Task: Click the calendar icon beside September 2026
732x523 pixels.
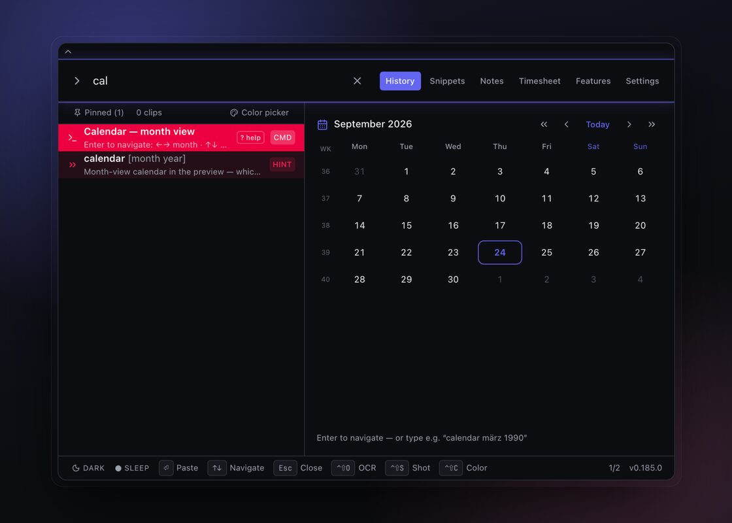Action: coord(322,124)
